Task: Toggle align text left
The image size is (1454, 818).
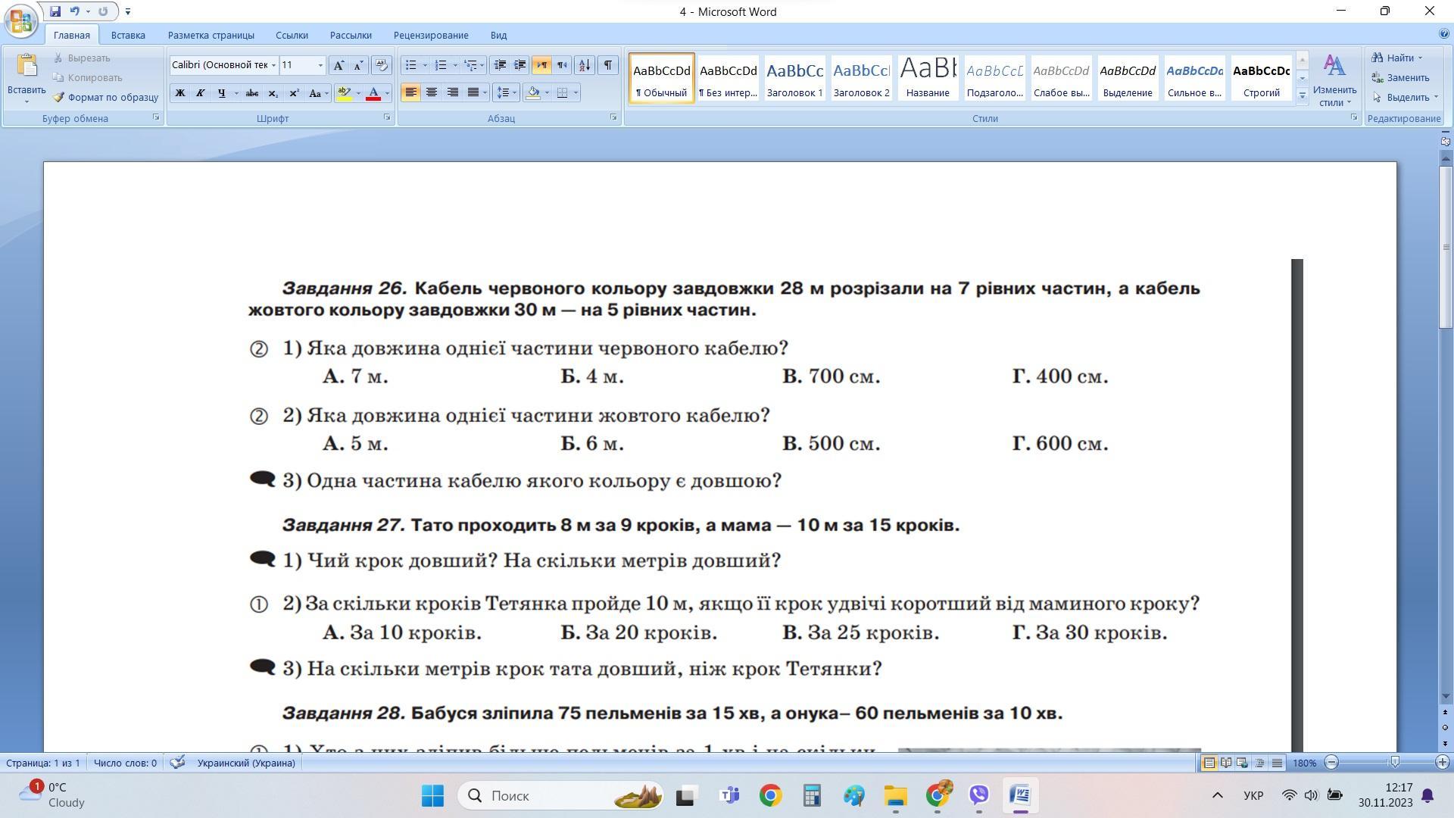Action: coord(410,93)
